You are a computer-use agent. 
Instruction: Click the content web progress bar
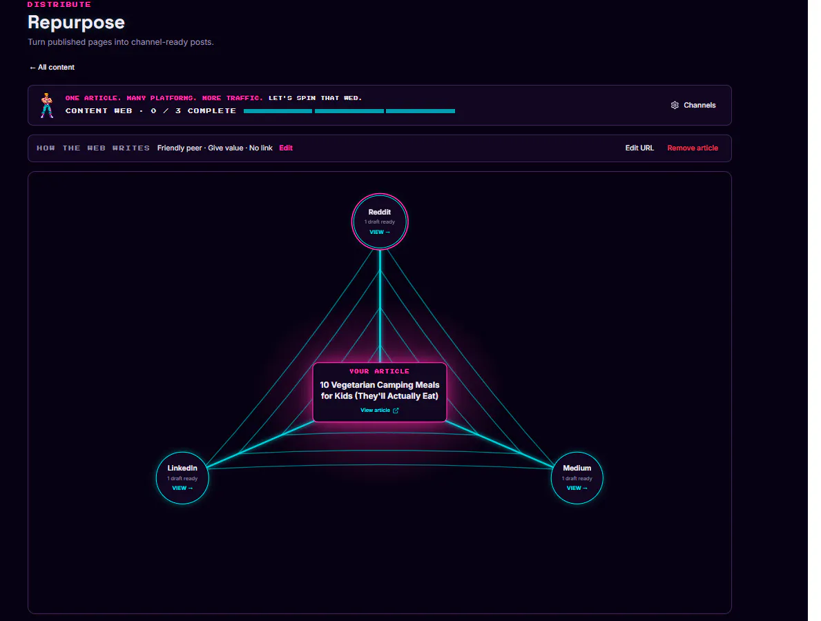349,111
